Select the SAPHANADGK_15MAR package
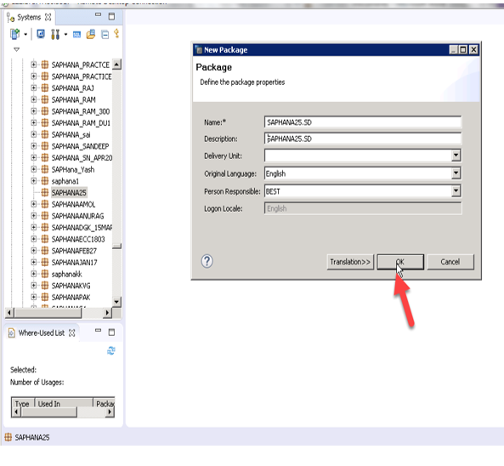504x466 pixels. [82, 228]
